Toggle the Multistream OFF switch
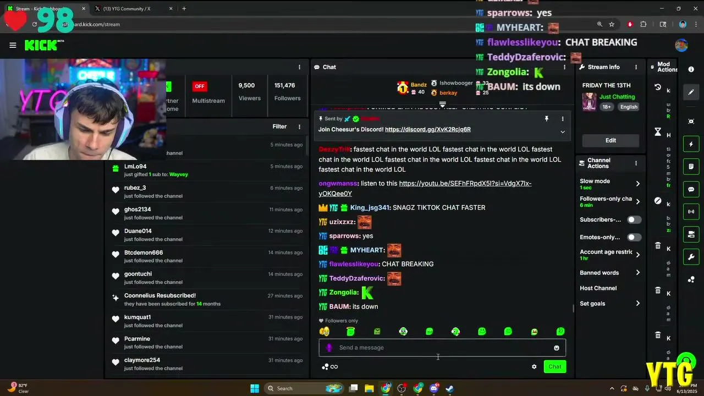 pyautogui.click(x=200, y=86)
